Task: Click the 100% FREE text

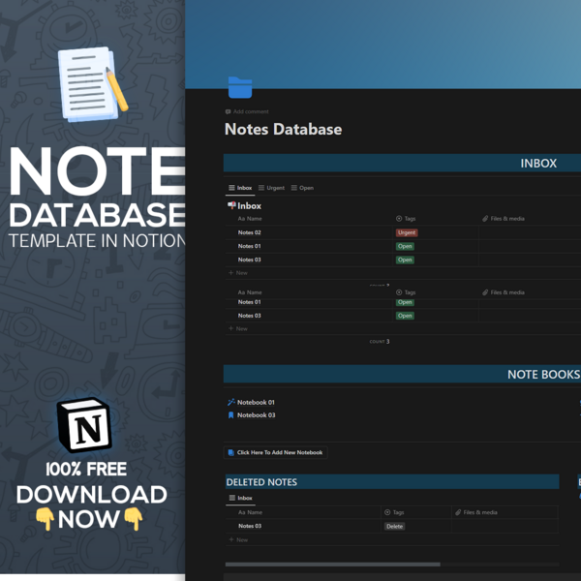Action: coord(86,469)
